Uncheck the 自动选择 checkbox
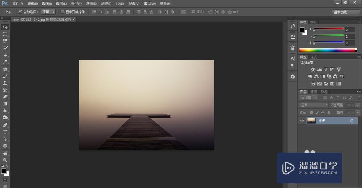This screenshot has height=188, width=362. click(20, 12)
